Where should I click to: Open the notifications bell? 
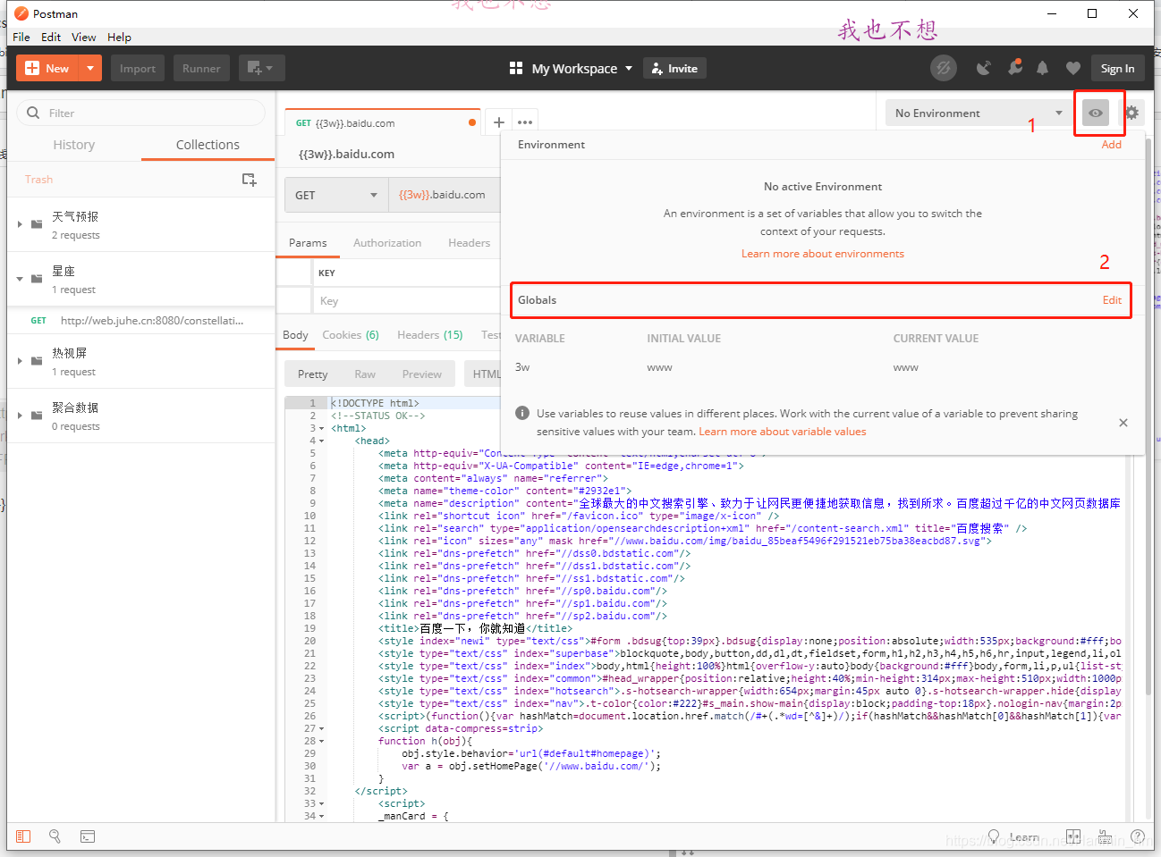click(x=1043, y=68)
